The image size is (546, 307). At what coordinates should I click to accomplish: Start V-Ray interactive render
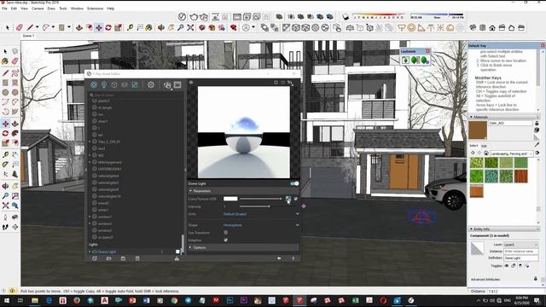tap(204, 16)
